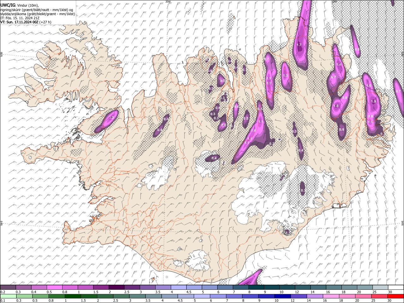This screenshot has height=303, width=404.
Task: Select the darkest purple 2 swatch in the upper legend
Action: 116,288
